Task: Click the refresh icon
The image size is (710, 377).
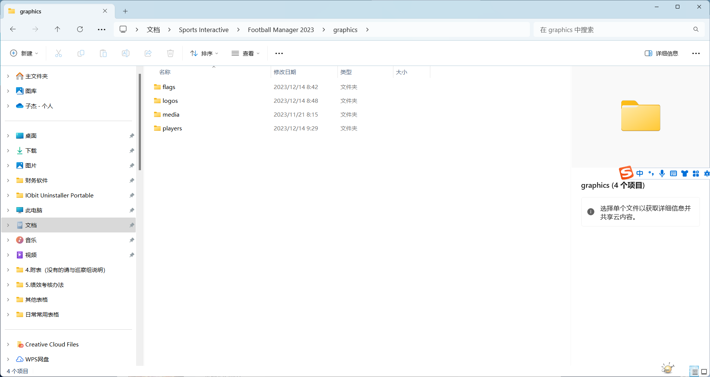Action: coord(80,29)
